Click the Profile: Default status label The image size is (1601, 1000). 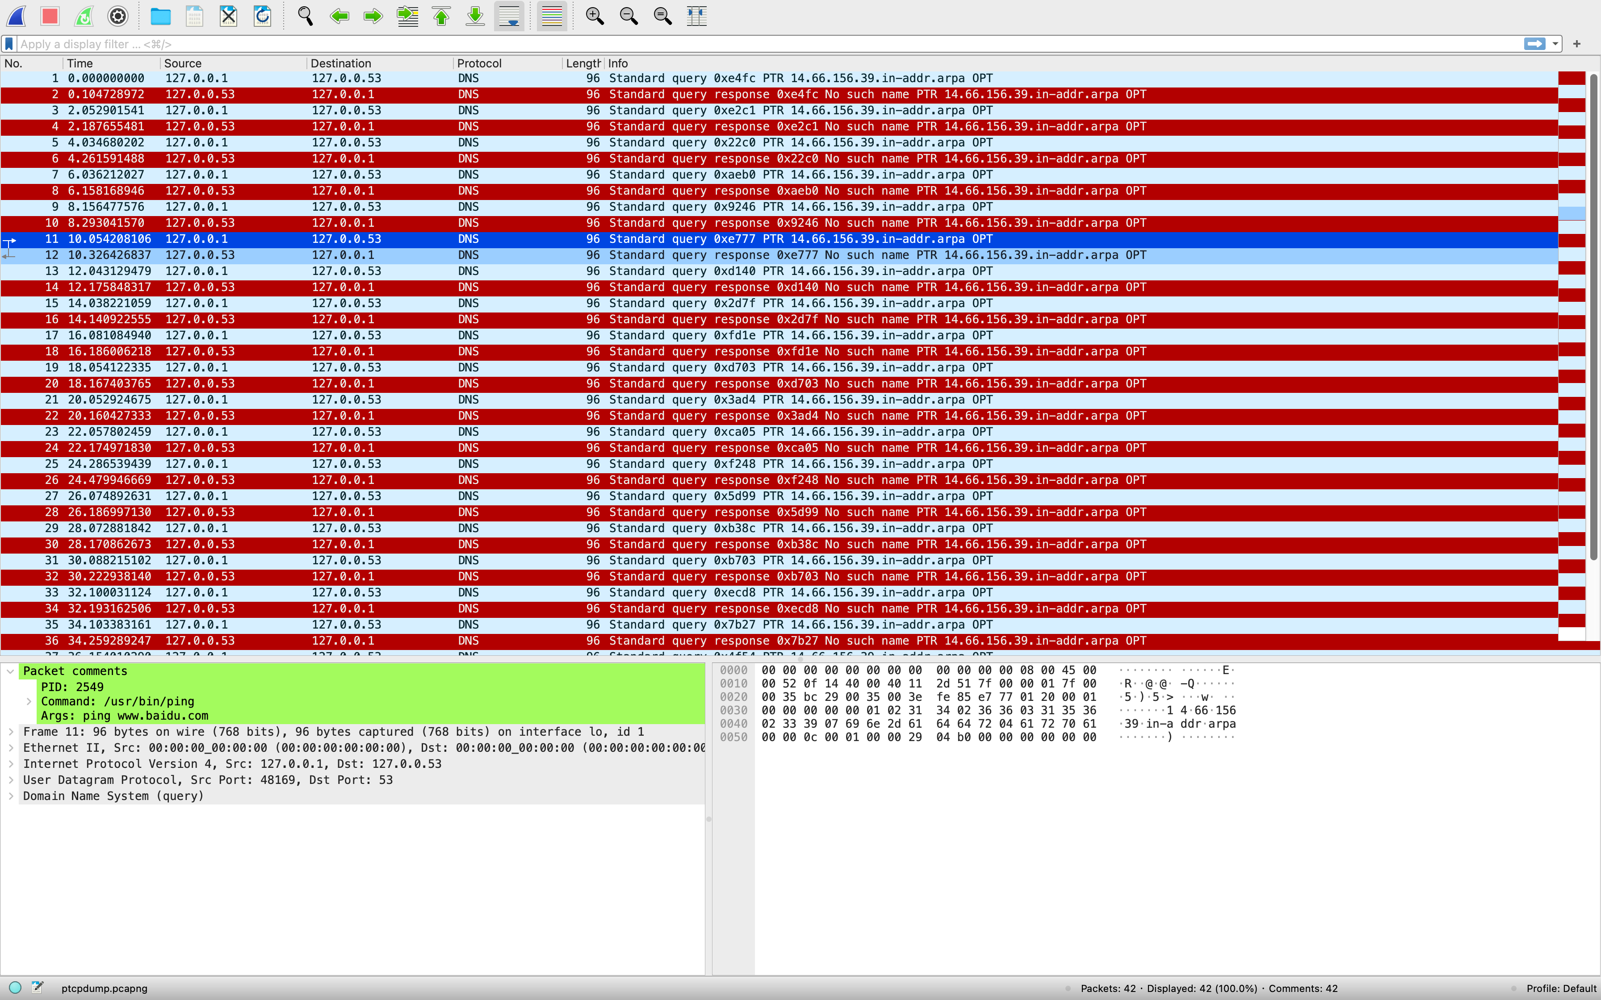pyautogui.click(x=1561, y=988)
